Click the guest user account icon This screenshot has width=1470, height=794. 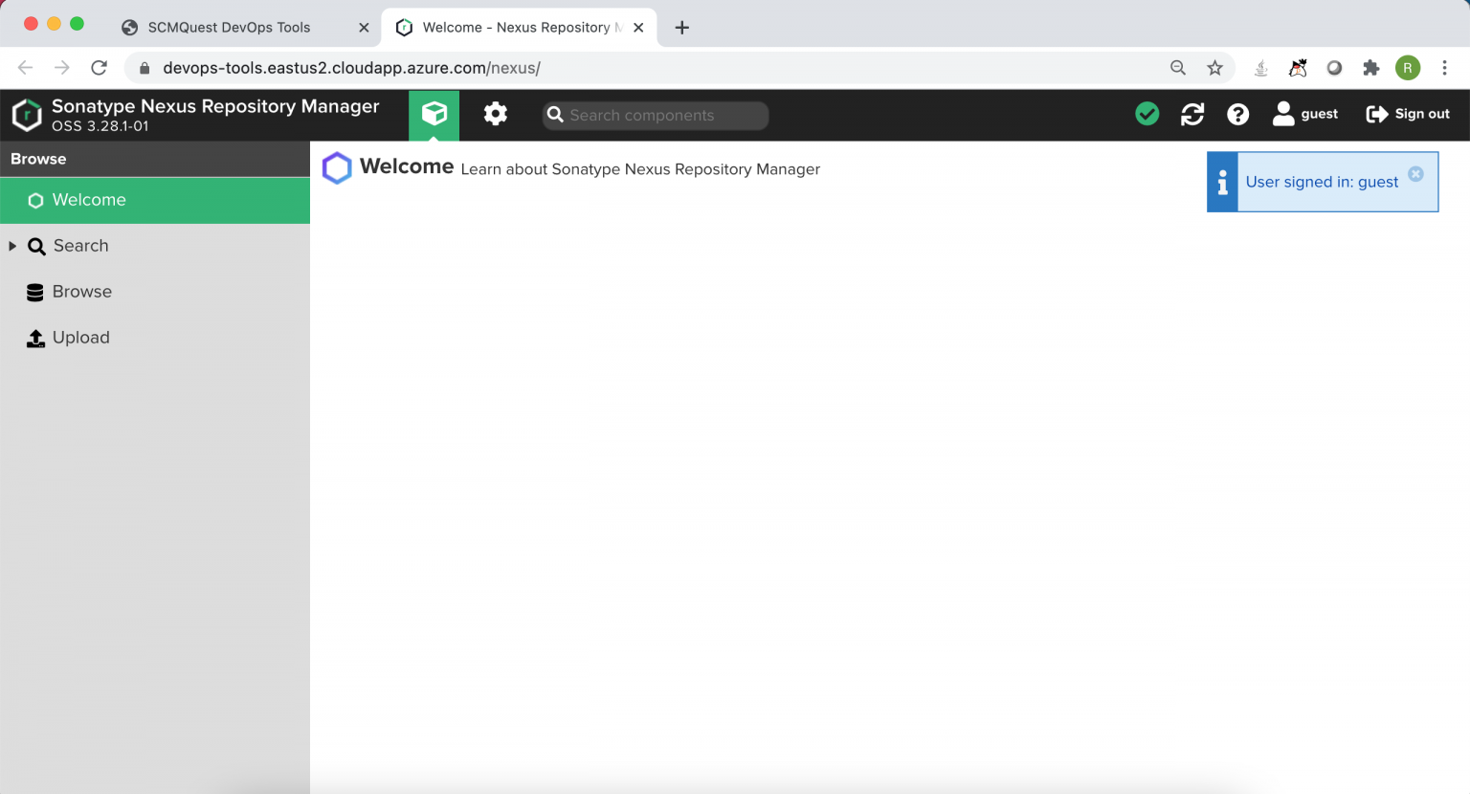(x=1283, y=113)
